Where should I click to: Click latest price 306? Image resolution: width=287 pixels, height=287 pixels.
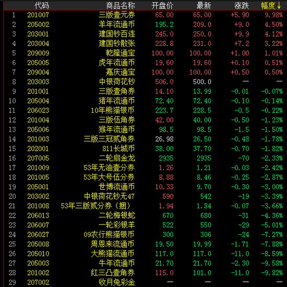pos(206,235)
